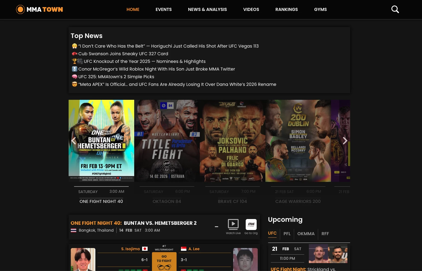Open S. Isojima's fighter photo

click(x=83, y=260)
